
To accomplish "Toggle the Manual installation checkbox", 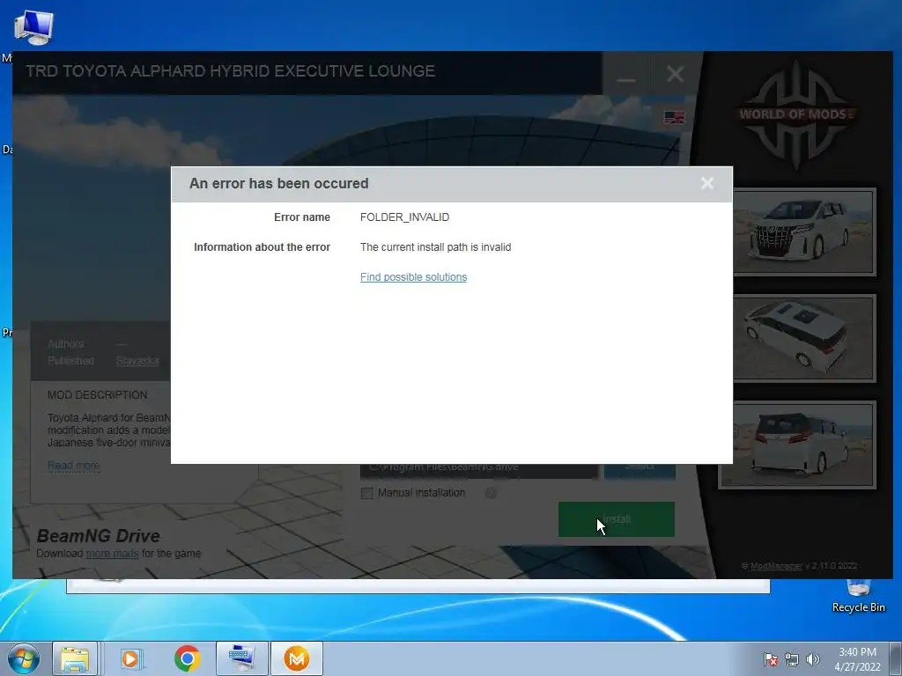I will 367,493.
